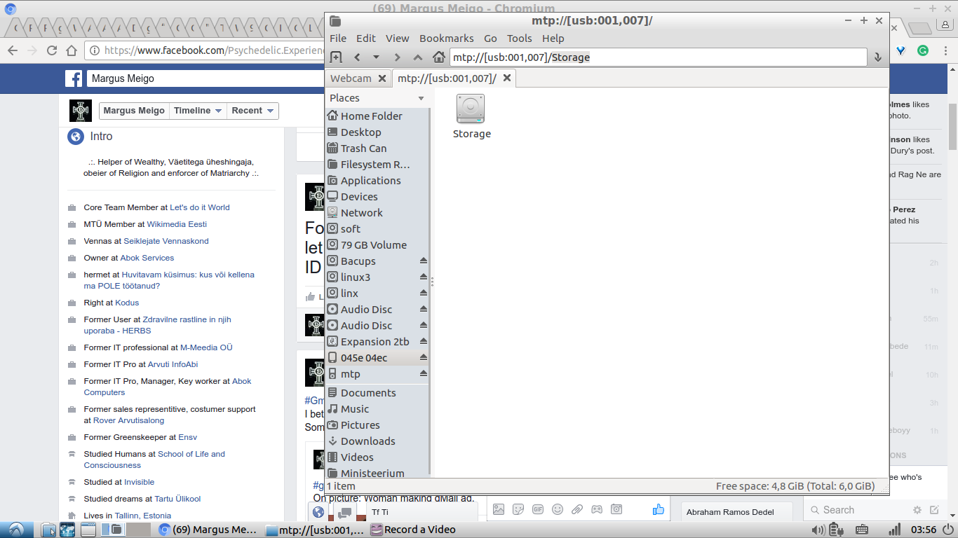The width and height of the screenshot is (958, 538).
Task: Open Chromium three-dot menu
Action: pos(945,50)
